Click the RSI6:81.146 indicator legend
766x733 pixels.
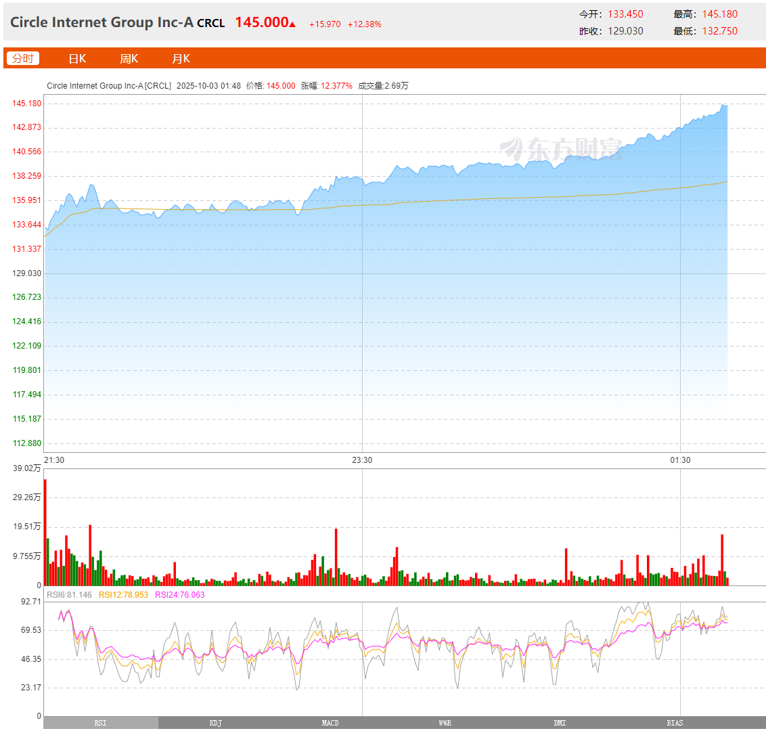tap(69, 595)
